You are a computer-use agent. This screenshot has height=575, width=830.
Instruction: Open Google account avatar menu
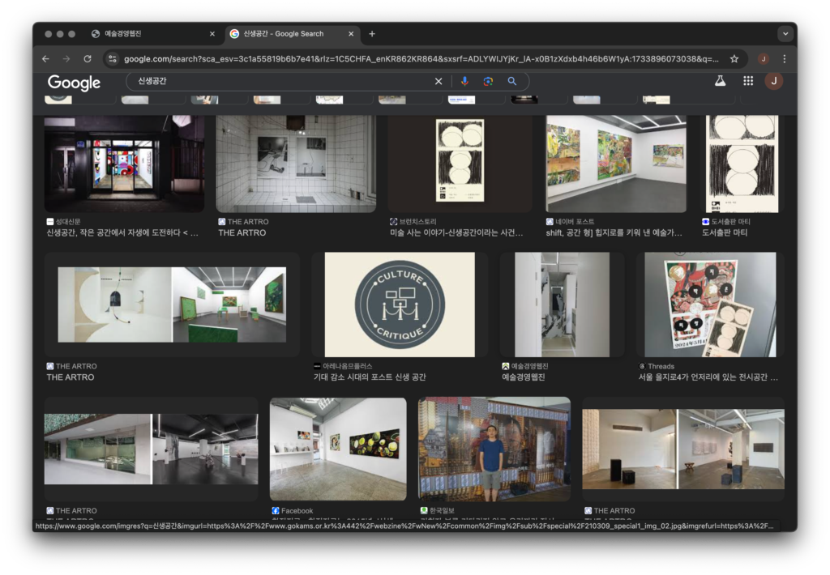coord(773,81)
